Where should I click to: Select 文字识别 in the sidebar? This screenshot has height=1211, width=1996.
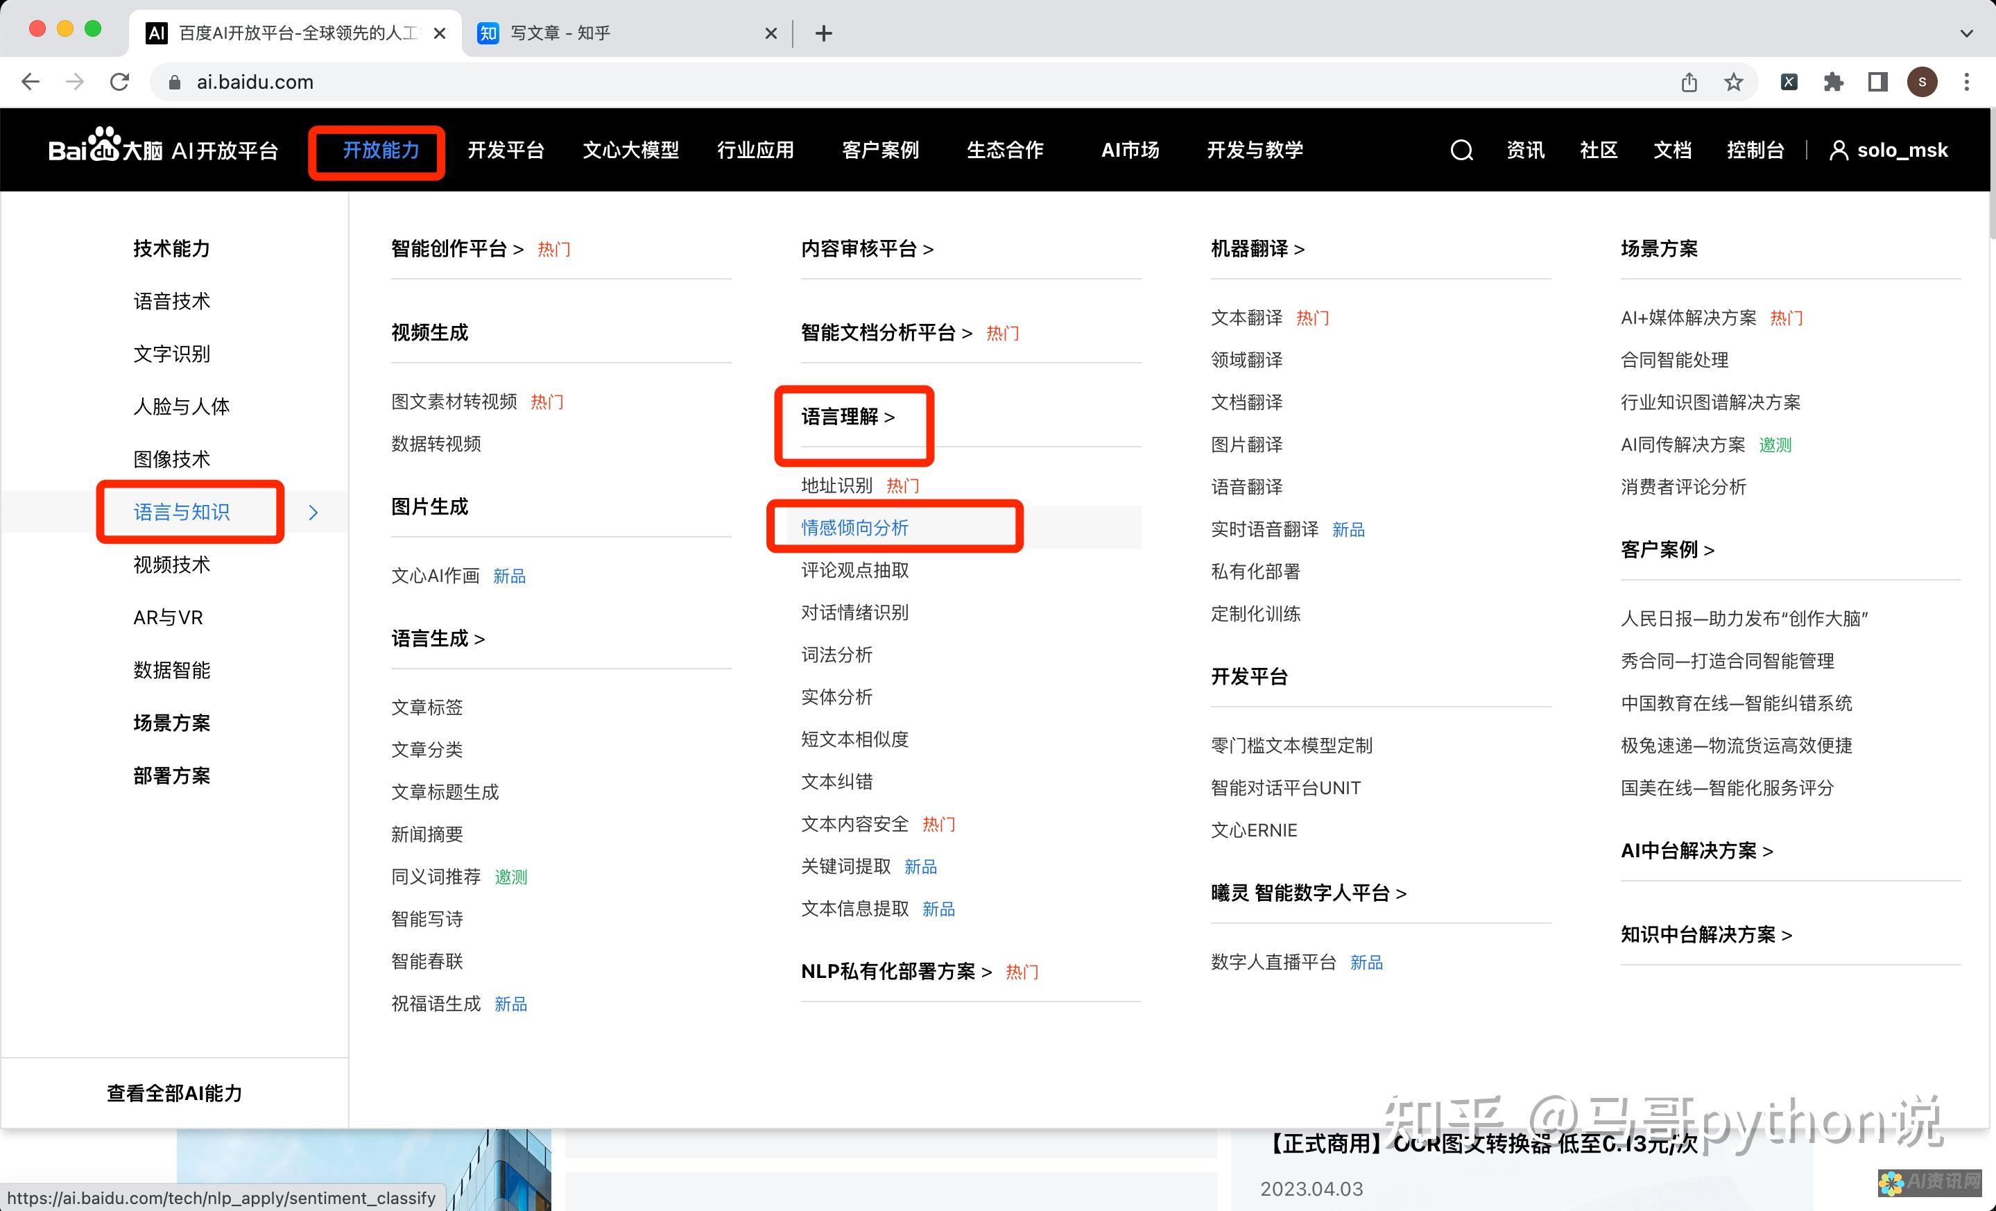(172, 354)
